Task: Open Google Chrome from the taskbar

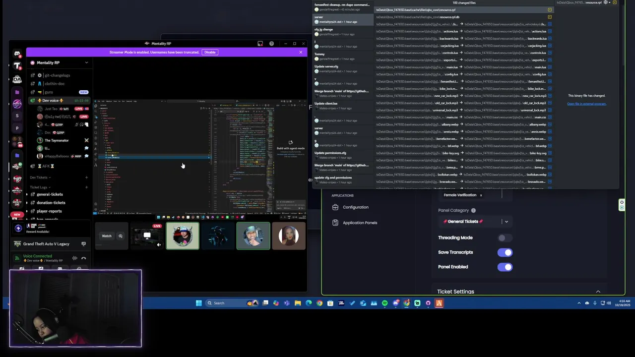Action: click(319, 303)
